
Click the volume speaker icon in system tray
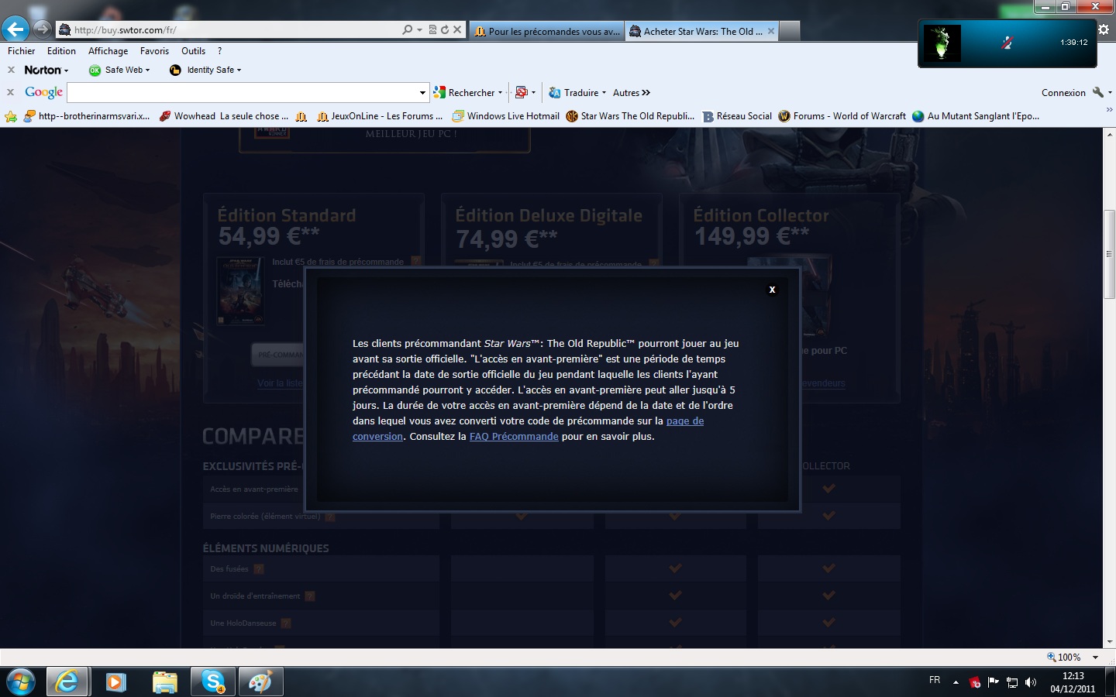[x=1031, y=682]
